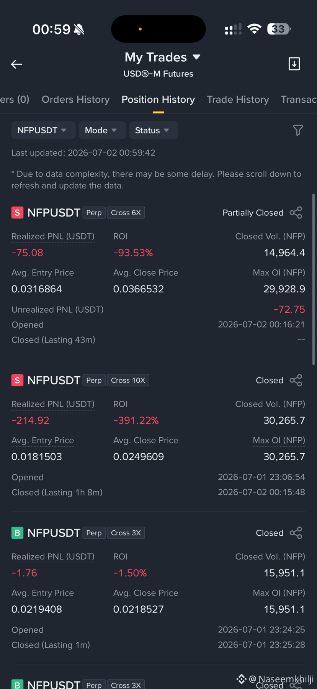Open the NFPUSDT symbol filter dropdown
This screenshot has height=689, width=317.
point(43,130)
